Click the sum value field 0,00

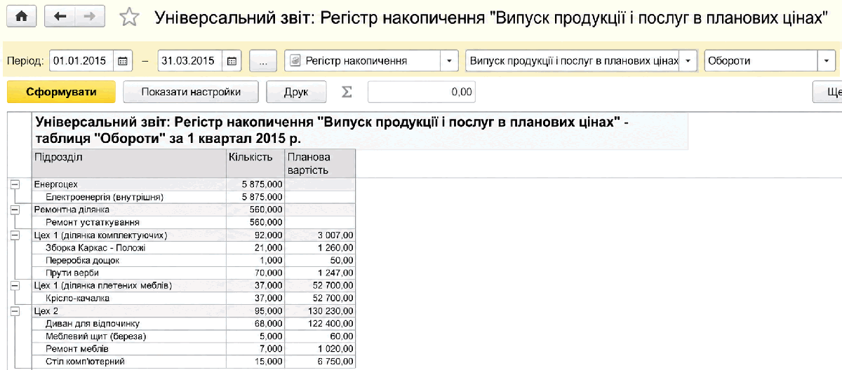[x=421, y=92]
